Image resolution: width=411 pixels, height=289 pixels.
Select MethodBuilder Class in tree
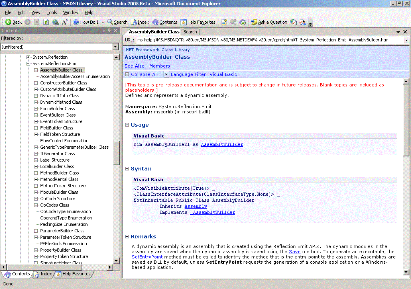pos(59,173)
